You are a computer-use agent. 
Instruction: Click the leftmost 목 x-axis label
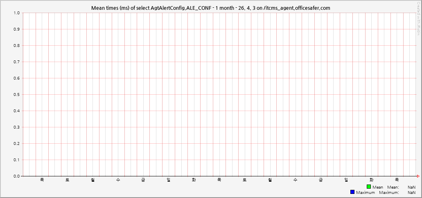point(42,180)
